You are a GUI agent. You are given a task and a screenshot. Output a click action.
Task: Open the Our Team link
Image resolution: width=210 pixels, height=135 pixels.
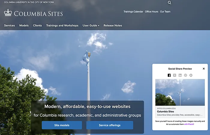click(165, 12)
